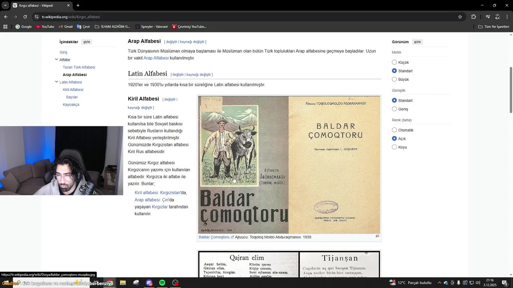Image resolution: width=513 pixels, height=288 pixels.
Task: Open the Chrome profile avatar
Action: (497, 17)
